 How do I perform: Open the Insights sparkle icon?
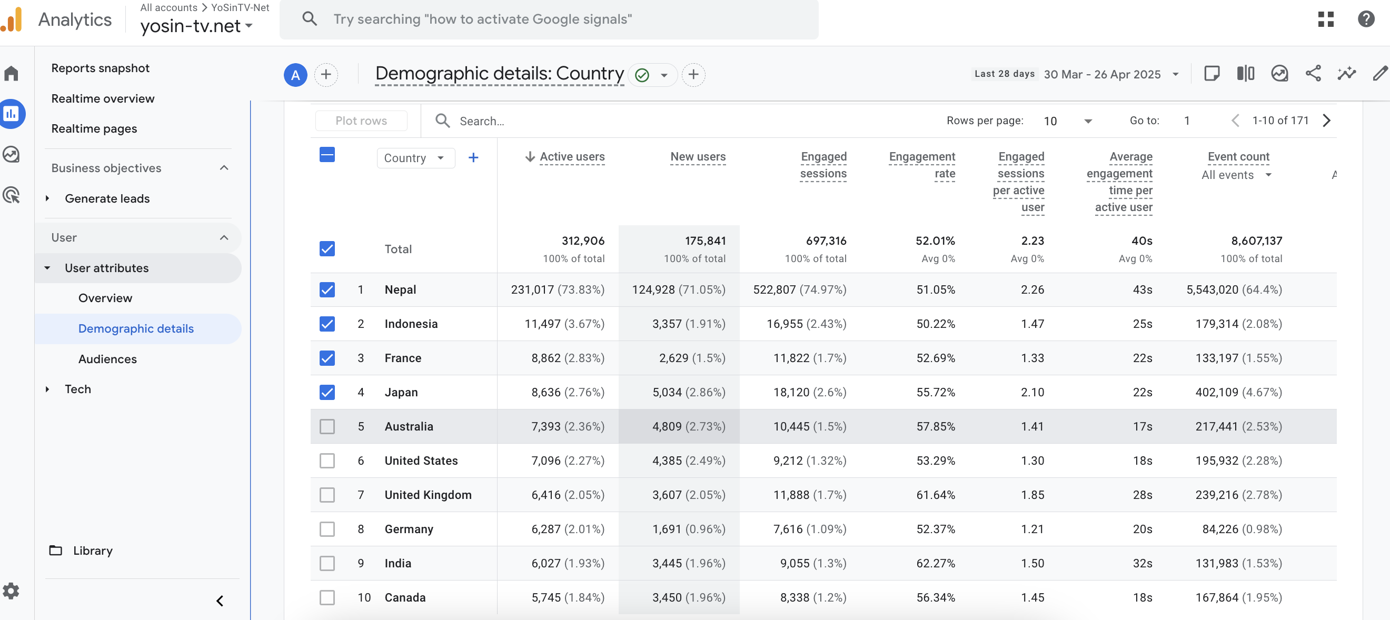point(1346,73)
